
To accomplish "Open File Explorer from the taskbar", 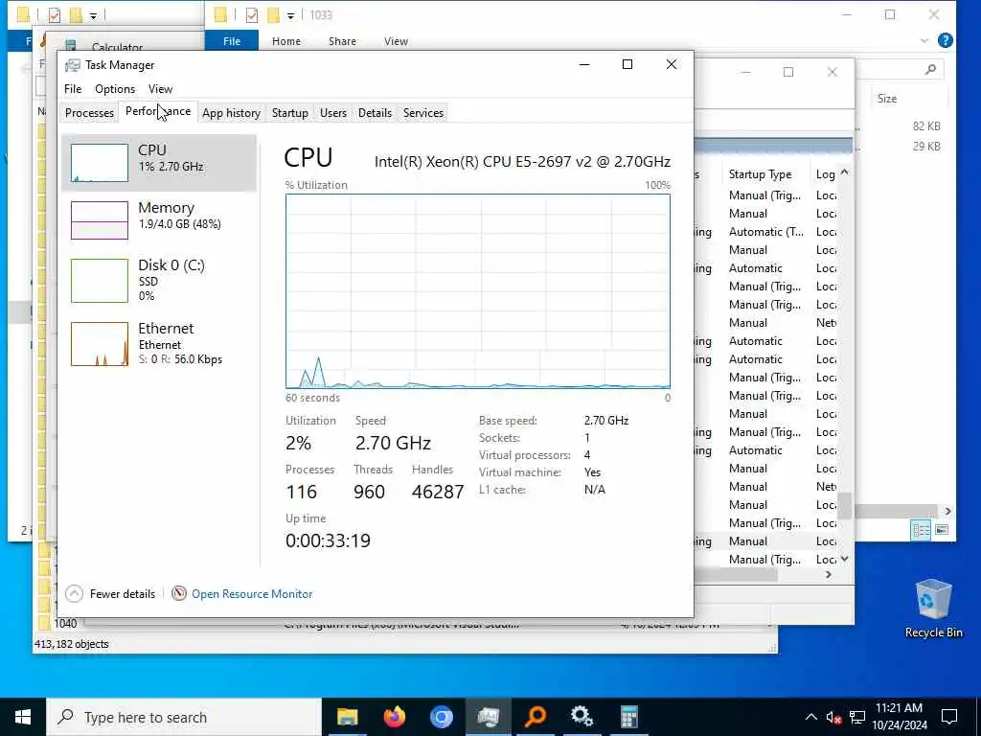I will (x=347, y=717).
